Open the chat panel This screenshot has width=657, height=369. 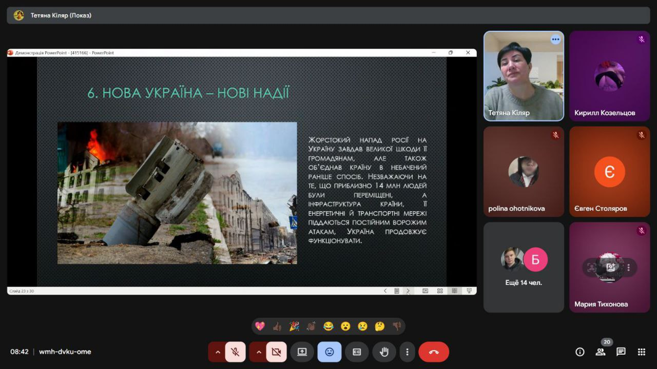621,352
